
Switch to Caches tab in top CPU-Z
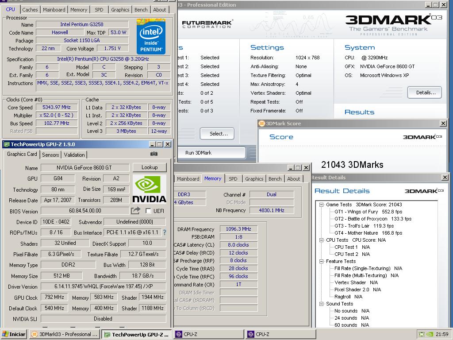pyautogui.click(x=30, y=10)
